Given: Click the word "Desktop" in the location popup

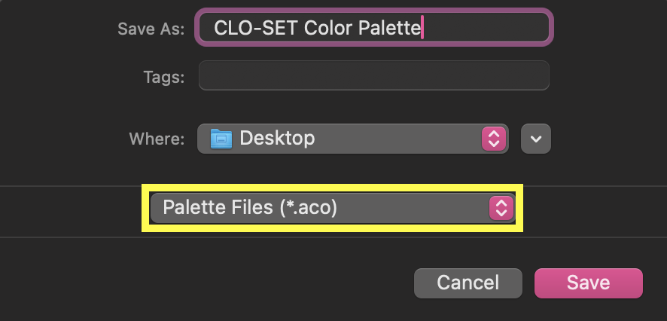Looking at the screenshot, I should click(277, 139).
